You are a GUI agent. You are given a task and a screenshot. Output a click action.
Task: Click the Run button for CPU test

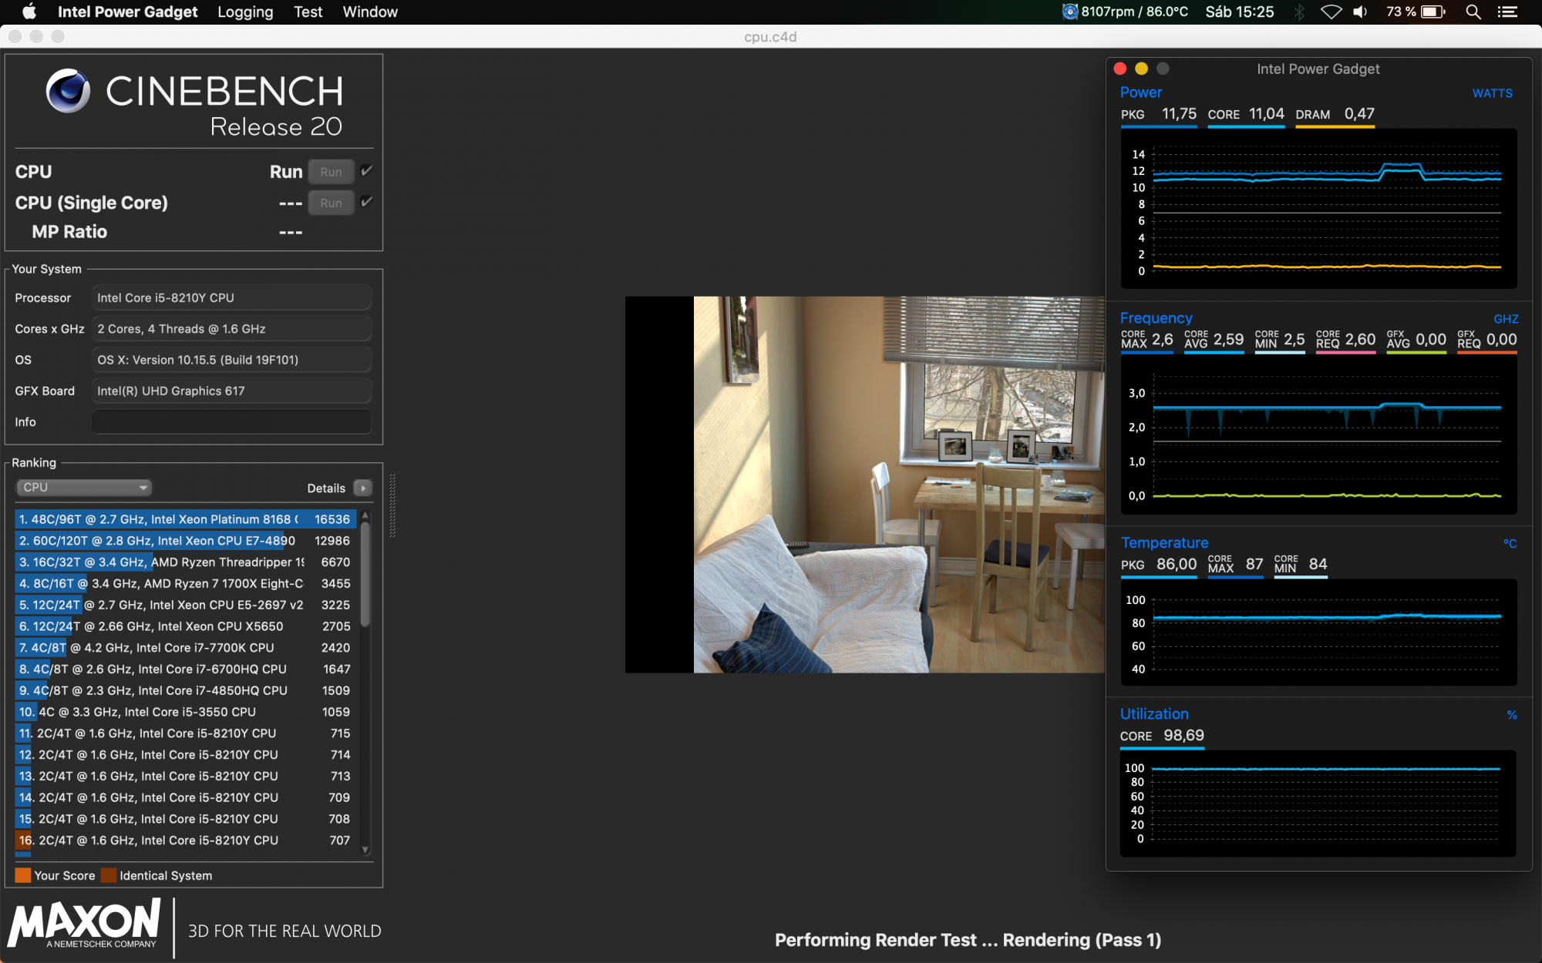tap(331, 172)
